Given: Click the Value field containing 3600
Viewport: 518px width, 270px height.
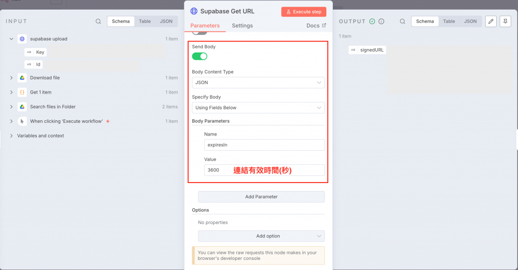Looking at the screenshot, I should pyautogui.click(x=264, y=170).
